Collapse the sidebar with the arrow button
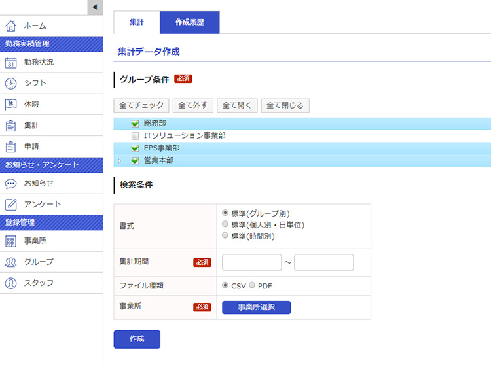 coord(95,7)
